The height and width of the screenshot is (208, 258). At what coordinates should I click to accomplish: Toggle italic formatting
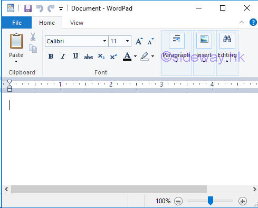(x=63, y=56)
